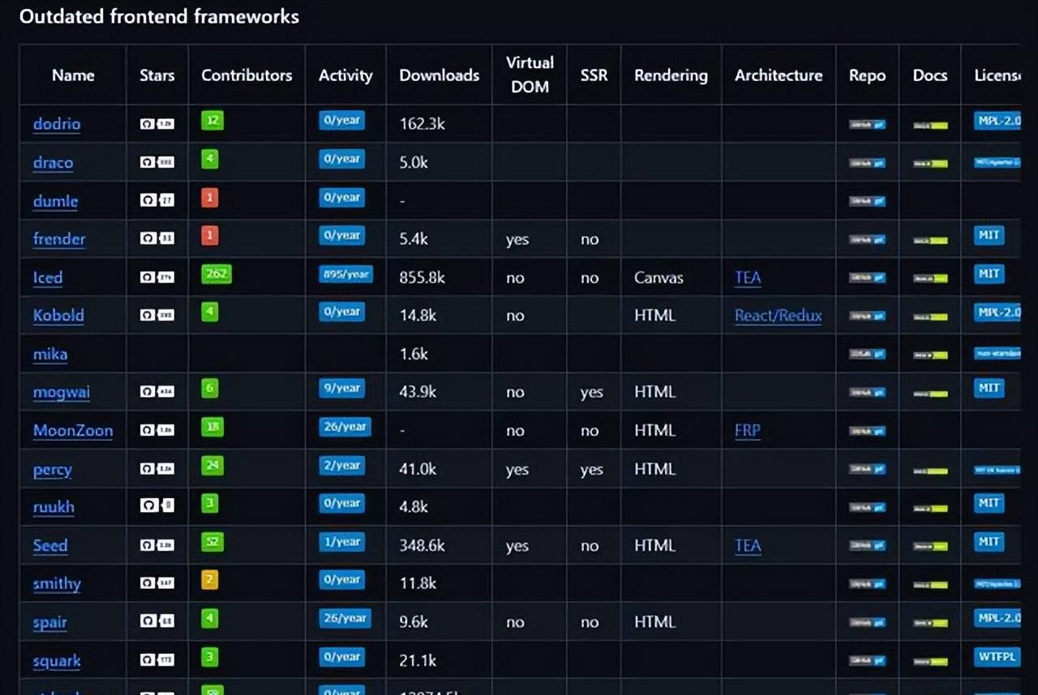Open the mika link
This screenshot has height=695, width=1038.
click(50, 354)
